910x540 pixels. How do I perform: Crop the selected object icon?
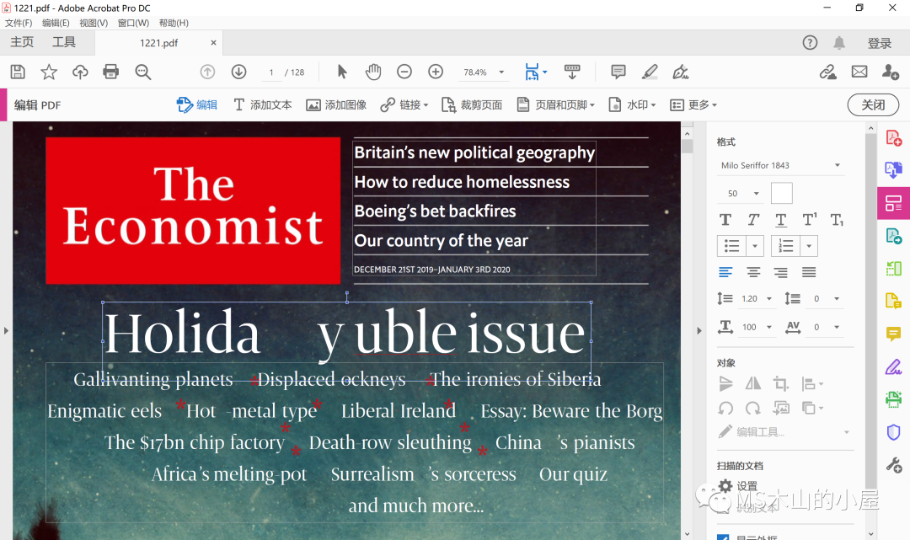pos(780,383)
